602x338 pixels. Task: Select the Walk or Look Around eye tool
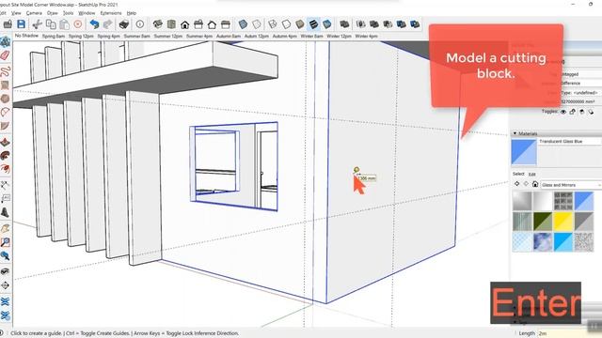click(5, 271)
